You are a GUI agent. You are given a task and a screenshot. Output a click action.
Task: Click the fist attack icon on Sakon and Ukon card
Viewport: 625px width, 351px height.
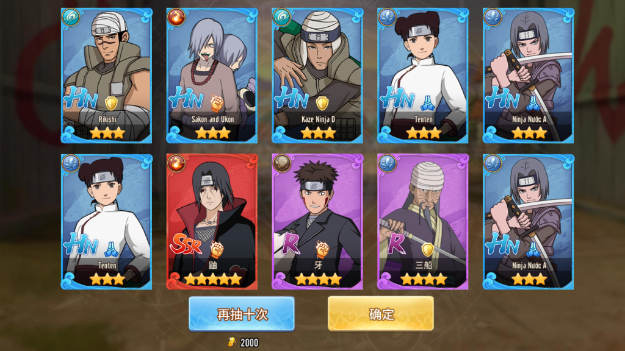217,103
